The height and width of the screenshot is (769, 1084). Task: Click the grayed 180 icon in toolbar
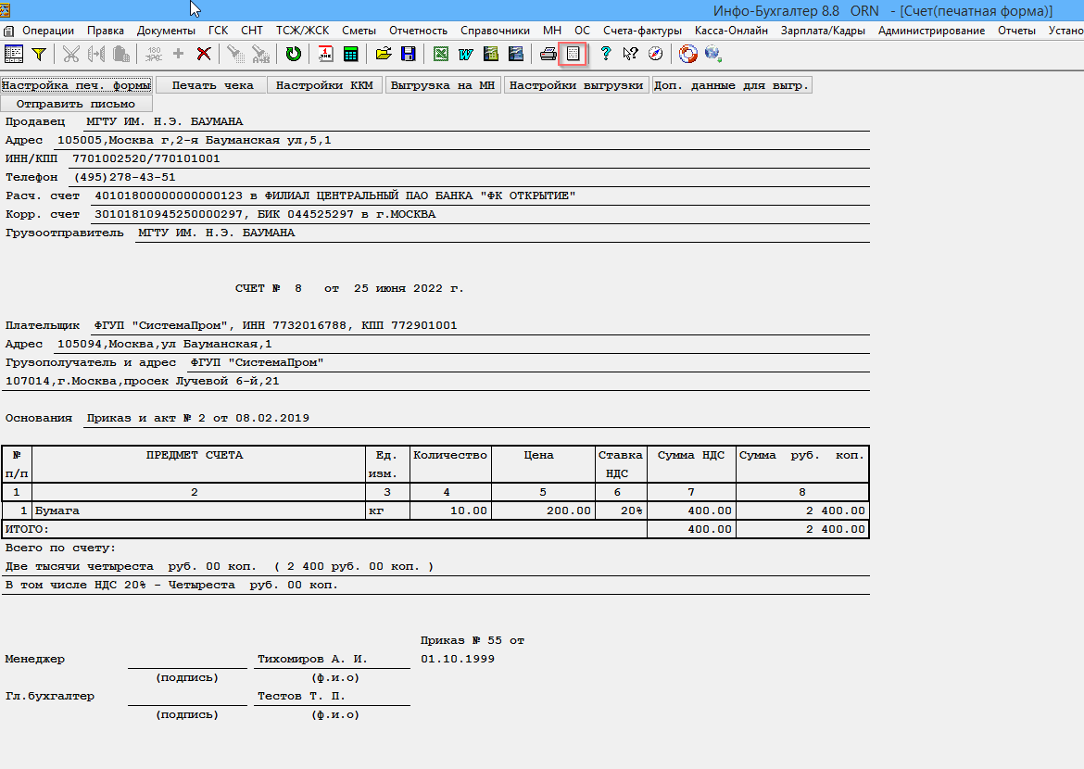(x=154, y=54)
